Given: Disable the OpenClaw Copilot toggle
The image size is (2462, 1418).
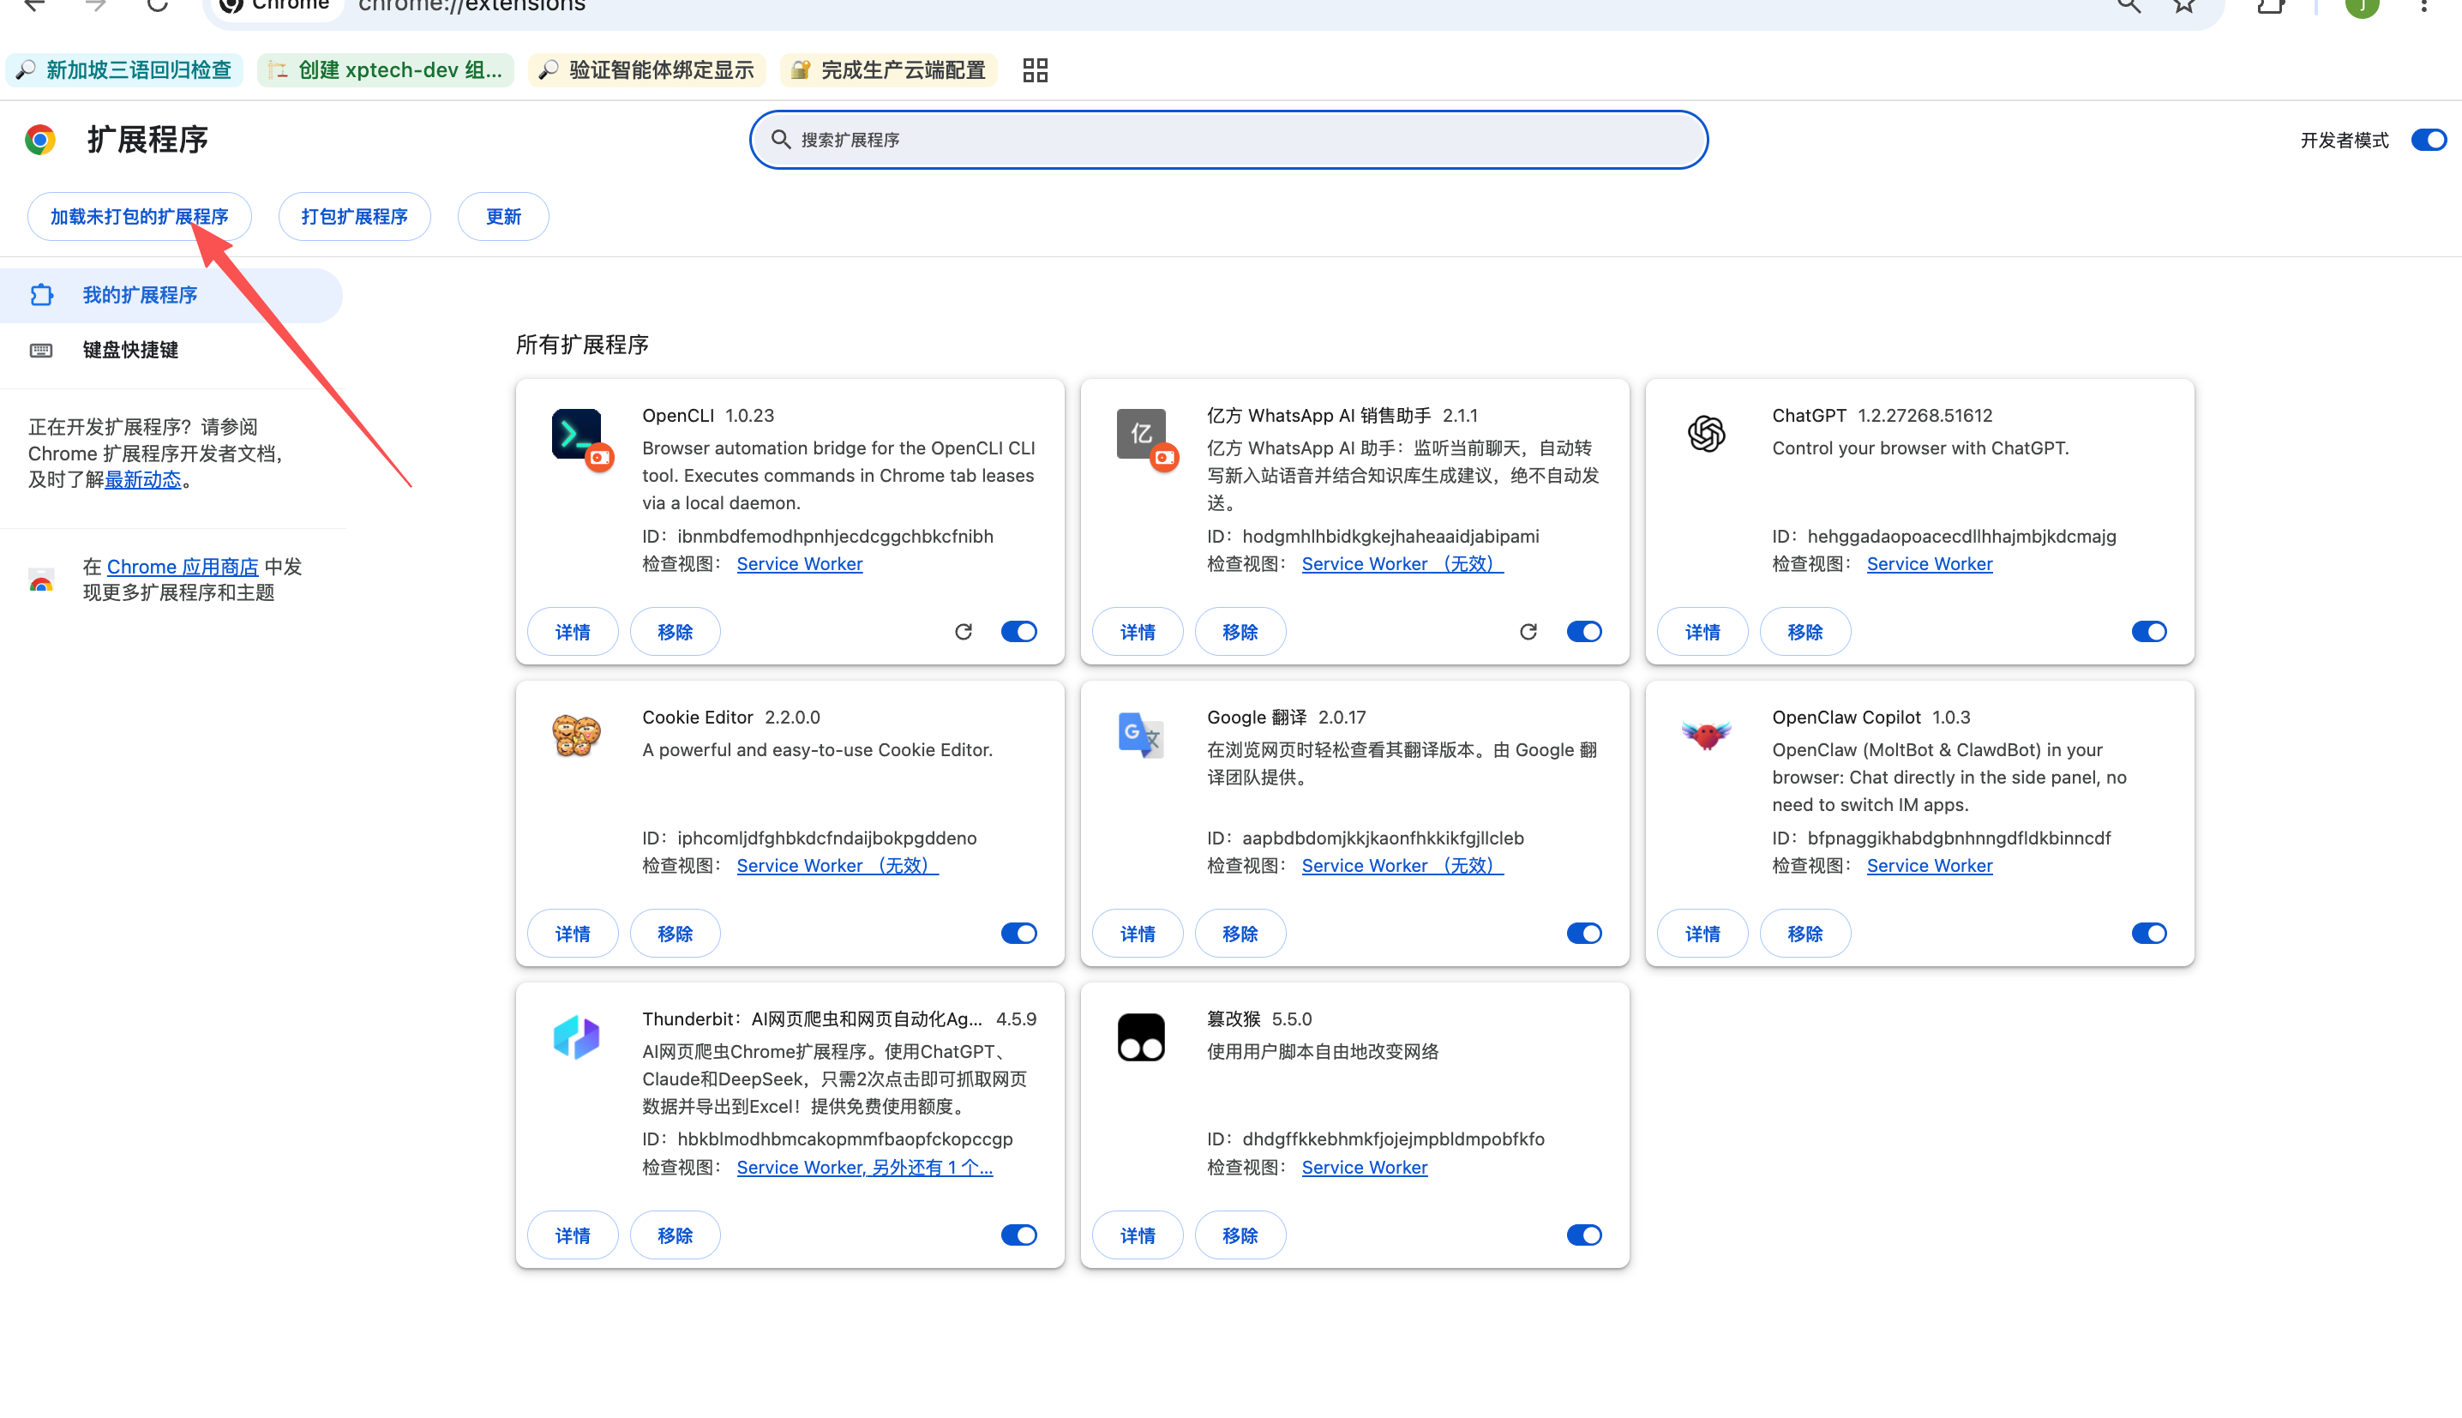Looking at the screenshot, I should pos(2148,934).
